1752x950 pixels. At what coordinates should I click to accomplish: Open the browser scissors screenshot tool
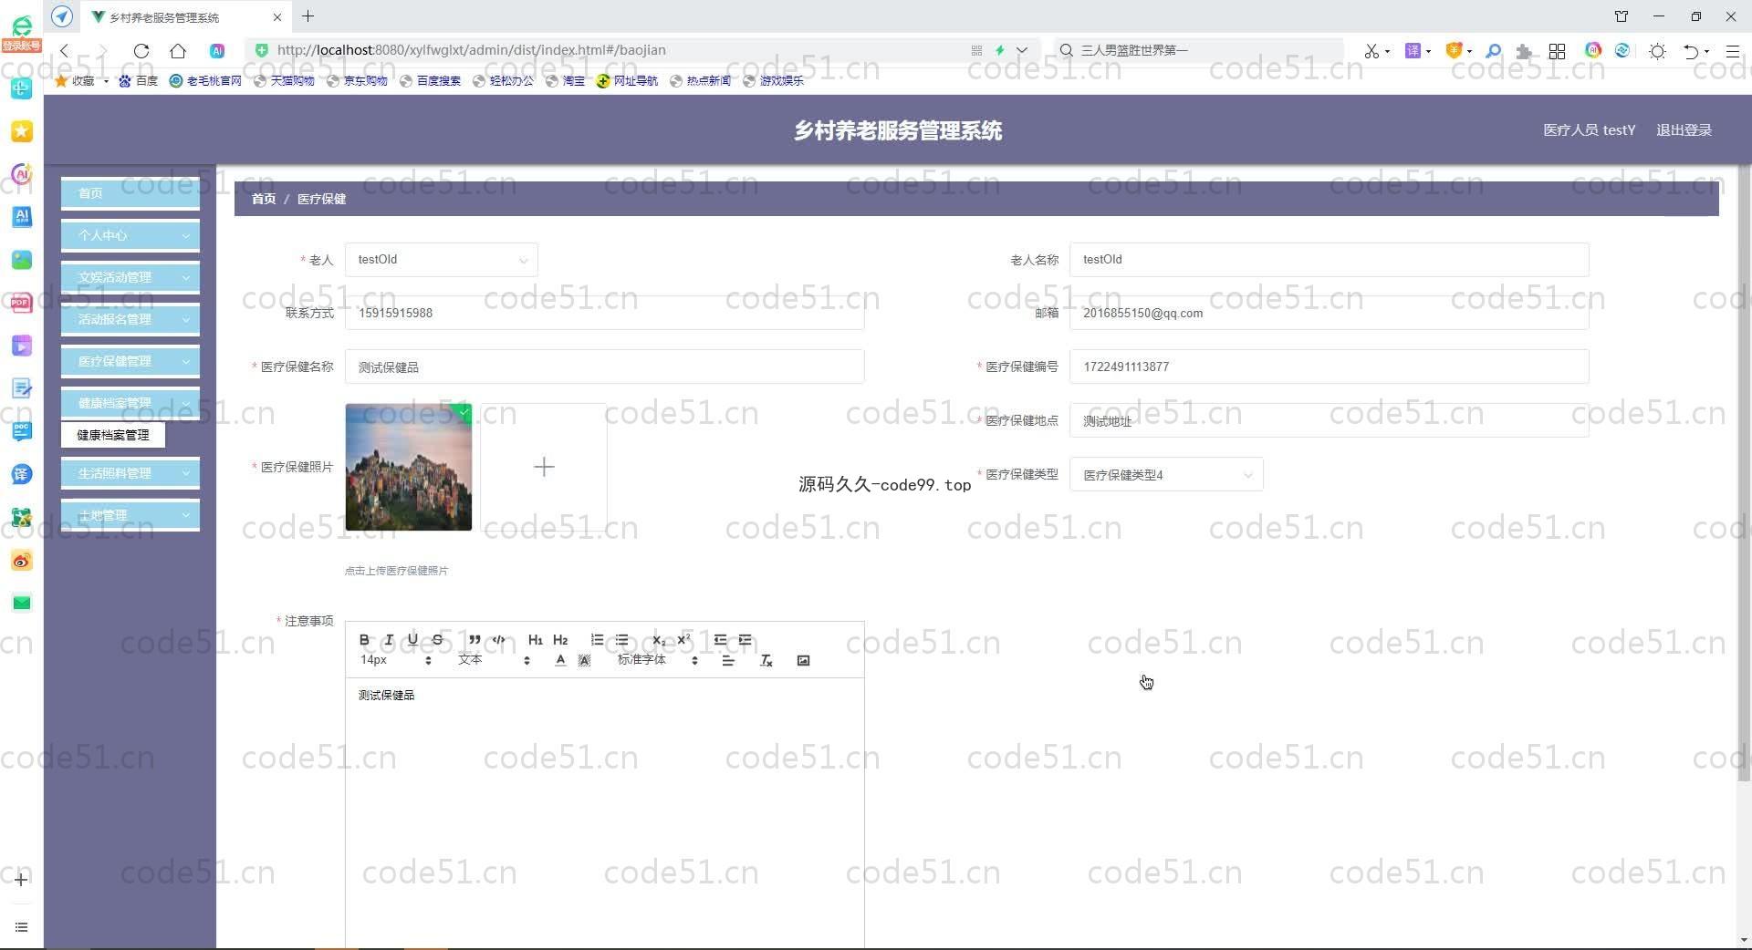point(1371,51)
